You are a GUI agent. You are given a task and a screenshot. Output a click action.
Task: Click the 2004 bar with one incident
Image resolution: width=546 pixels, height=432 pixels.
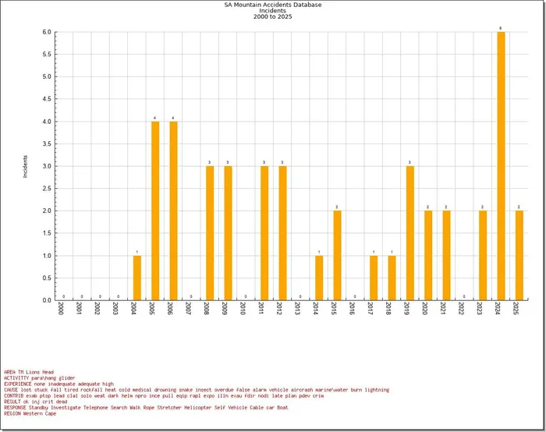point(137,278)
